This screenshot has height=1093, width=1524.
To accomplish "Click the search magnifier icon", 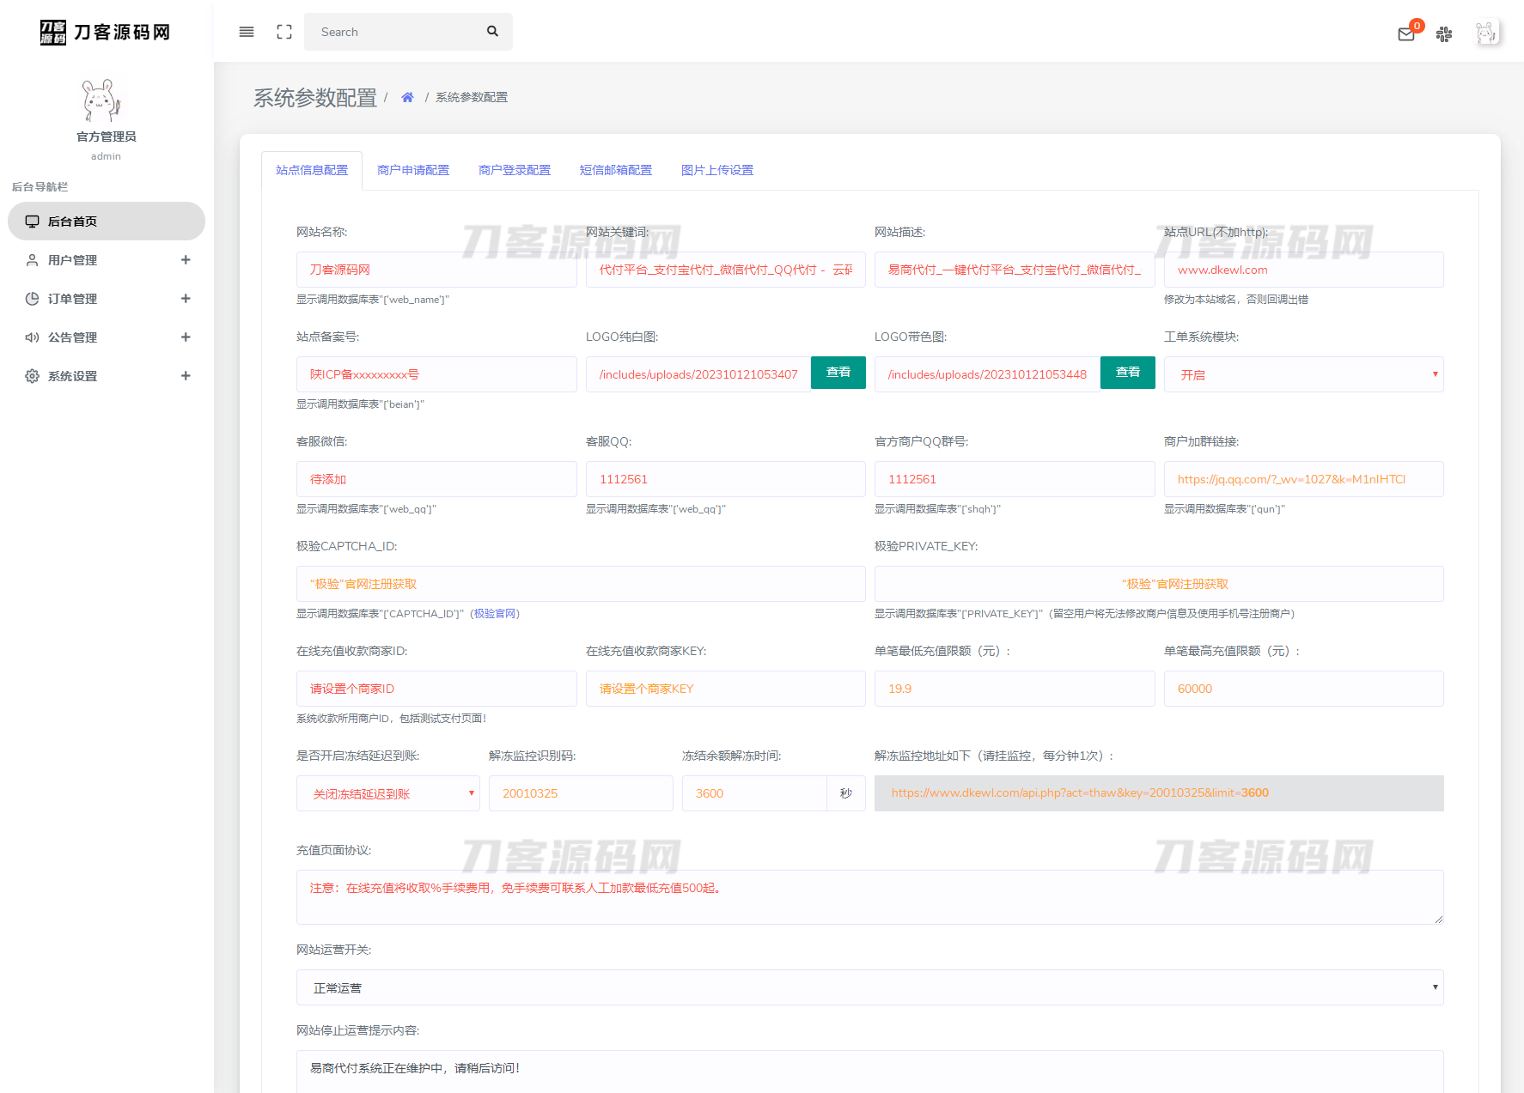I will [x=492, y=32].
